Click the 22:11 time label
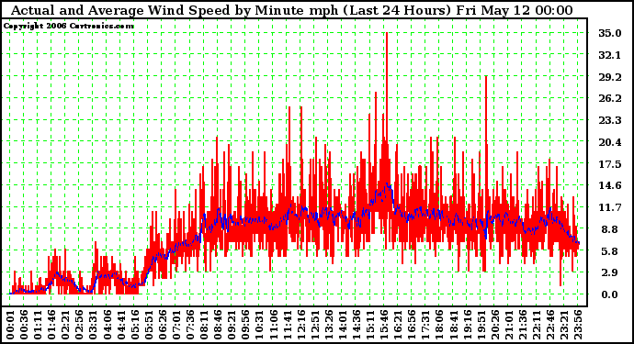This screenshot has width=634, height=344. tap(536, 325)
